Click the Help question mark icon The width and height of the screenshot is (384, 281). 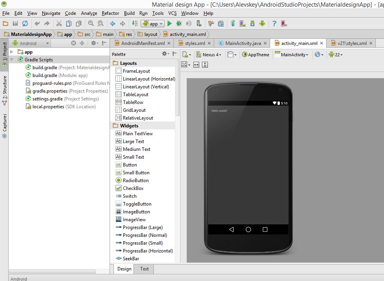274,24
